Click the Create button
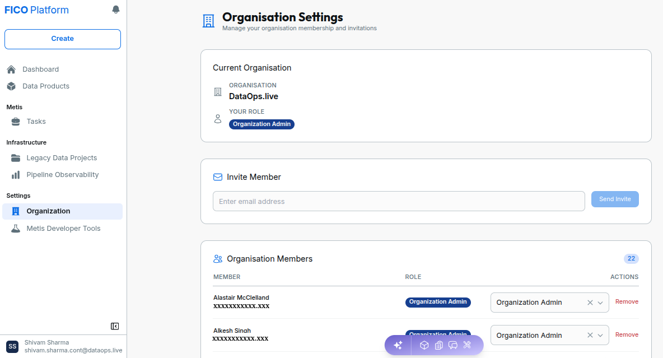Image resolution: width=663 pixels, height=358 pixels. click(x=63, y=39)
